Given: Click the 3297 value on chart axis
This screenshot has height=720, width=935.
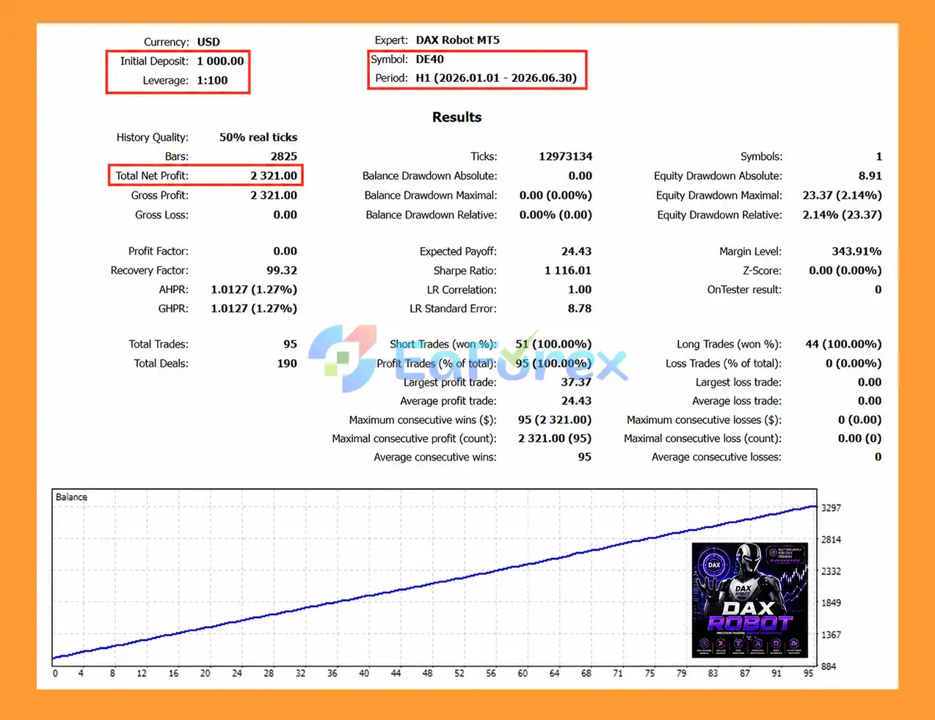Looking at the screenshot, I should [831, 508].
